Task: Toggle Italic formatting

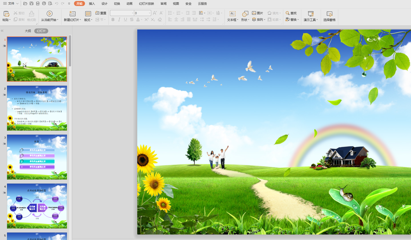Action: click(x=119, y=19)
